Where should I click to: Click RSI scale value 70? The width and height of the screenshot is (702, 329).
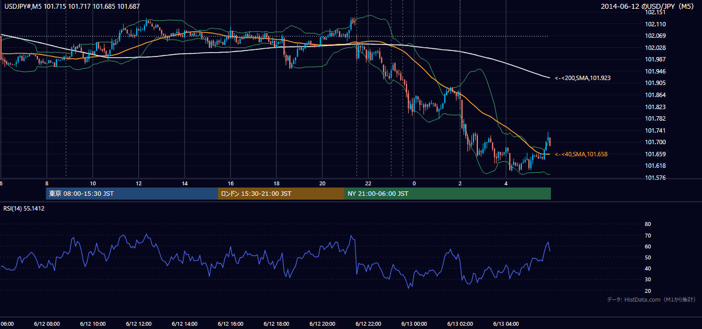(648, 235)
